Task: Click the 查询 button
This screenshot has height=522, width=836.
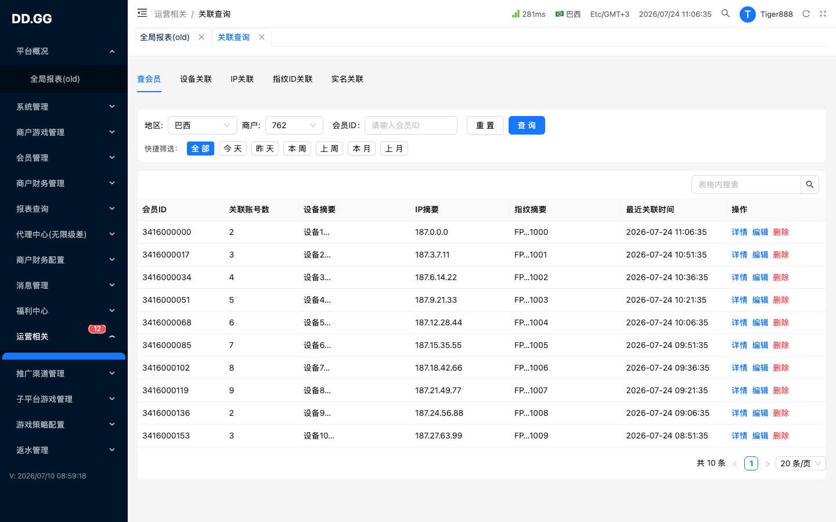Action: [x=527, y=125]
